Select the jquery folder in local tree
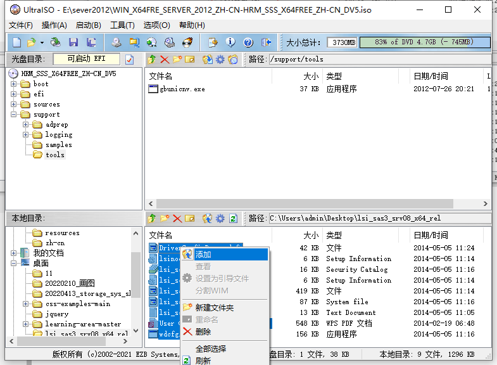This screenshot has height=365, width=497. 56,314
